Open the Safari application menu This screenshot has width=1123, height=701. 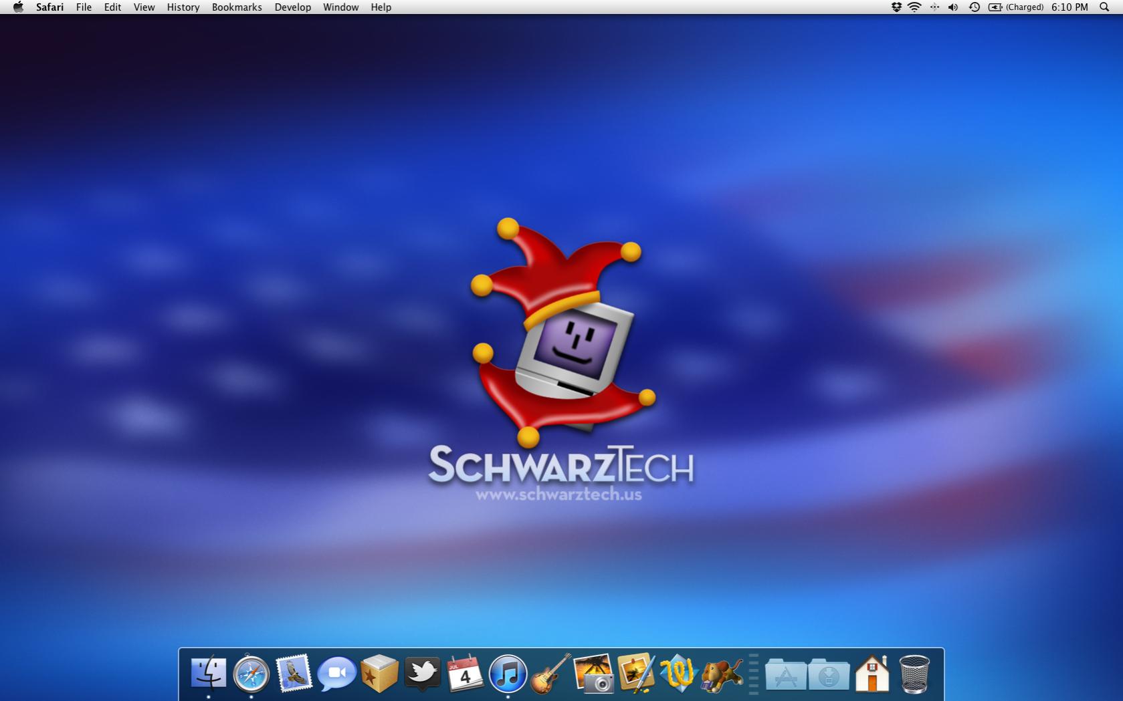[50, 7]
